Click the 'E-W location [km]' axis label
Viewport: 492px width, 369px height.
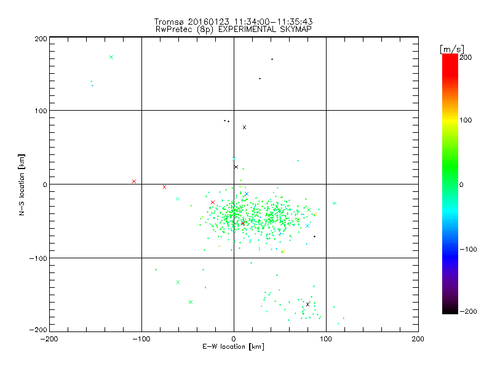233,347
